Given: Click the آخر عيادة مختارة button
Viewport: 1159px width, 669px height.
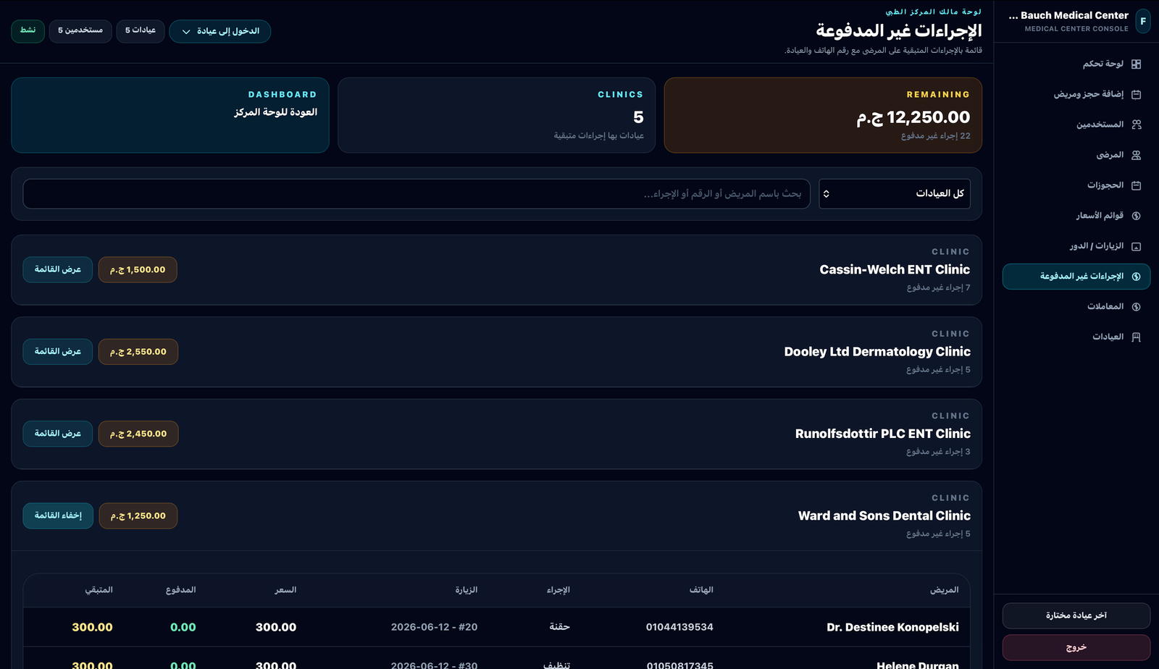Looking at the screenshot, I should point(1076,615).
